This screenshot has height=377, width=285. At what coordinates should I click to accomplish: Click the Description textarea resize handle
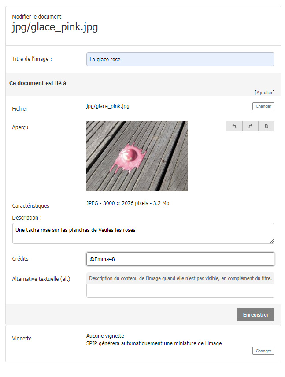[x=272, y=241]
